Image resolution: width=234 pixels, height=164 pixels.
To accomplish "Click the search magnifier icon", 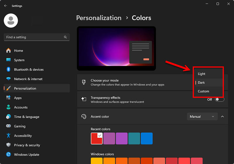I will point(65,37).
